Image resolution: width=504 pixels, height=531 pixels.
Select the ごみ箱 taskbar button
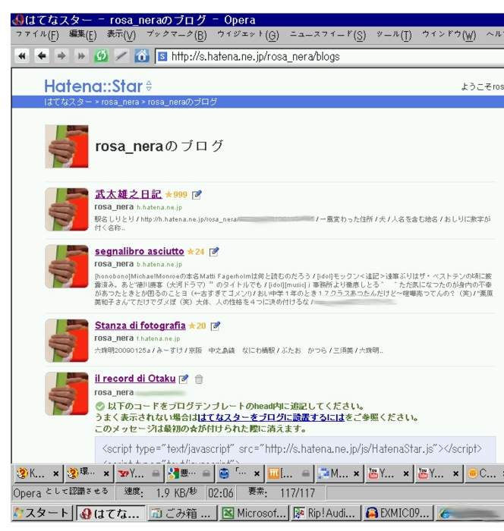click(x=182, y=513)
